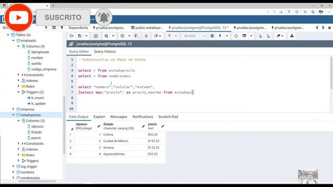This screenshot has width=333, height=187.
Task: Switch to the Dependents tab
Action: (78, 28)
